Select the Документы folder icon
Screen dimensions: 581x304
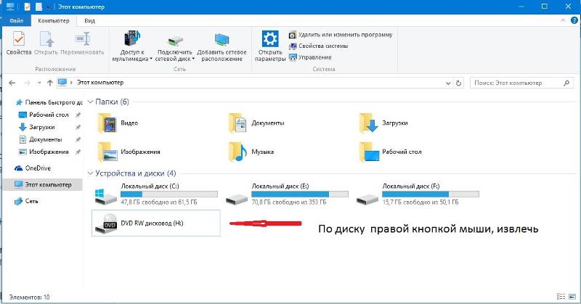pyautogui.click(x=238, y=123)
